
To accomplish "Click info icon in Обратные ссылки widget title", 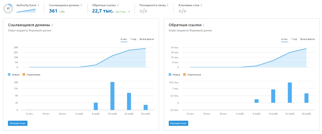I will 204,25.
